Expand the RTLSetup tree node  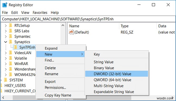tap(6, 26)
